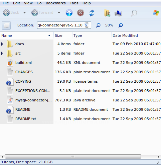Click the Stop loading icon

tap(80, 13)
